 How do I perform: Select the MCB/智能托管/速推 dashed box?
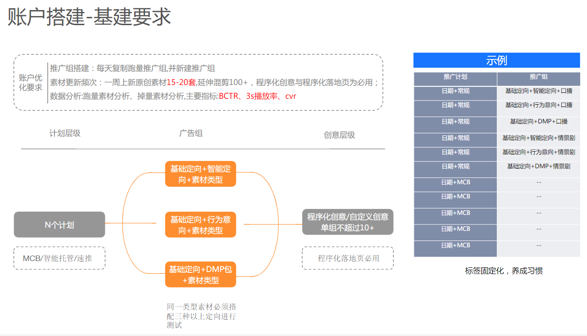coord(60,258)
